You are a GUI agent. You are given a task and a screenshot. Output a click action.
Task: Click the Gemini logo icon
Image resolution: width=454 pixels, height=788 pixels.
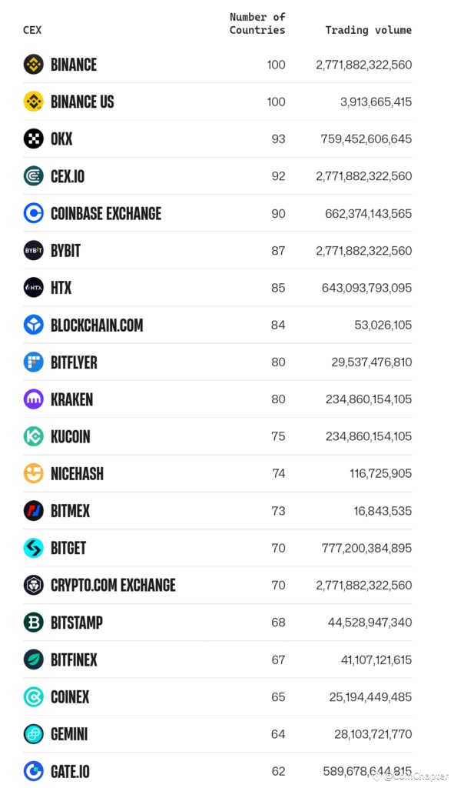pos(34,733)
